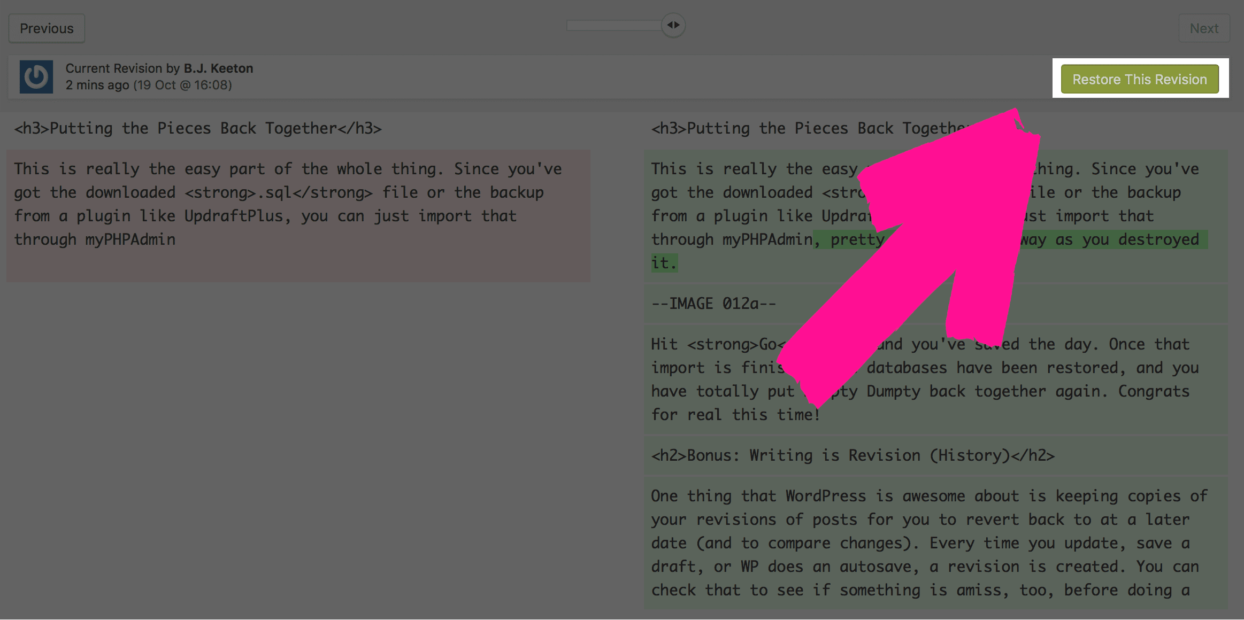The image size is (1244, 620).
Task: Click the highlighted 'as you destroyed' text
Action: (x=1128, y=239)
